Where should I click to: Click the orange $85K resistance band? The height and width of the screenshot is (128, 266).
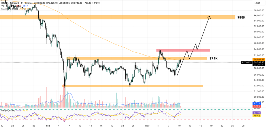coord(117,17)
